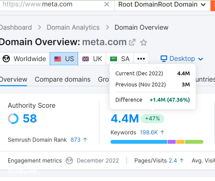215x181 pixels.
Task: Select UK database tab
Action: (x=92, y=59)
